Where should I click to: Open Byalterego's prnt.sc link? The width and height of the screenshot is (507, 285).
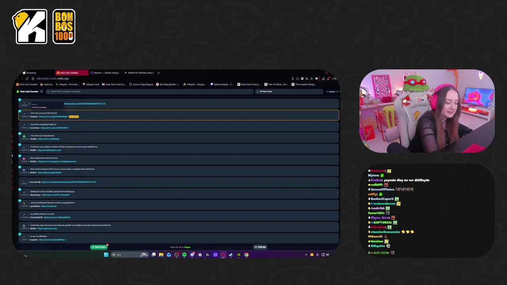coord(55,195)
